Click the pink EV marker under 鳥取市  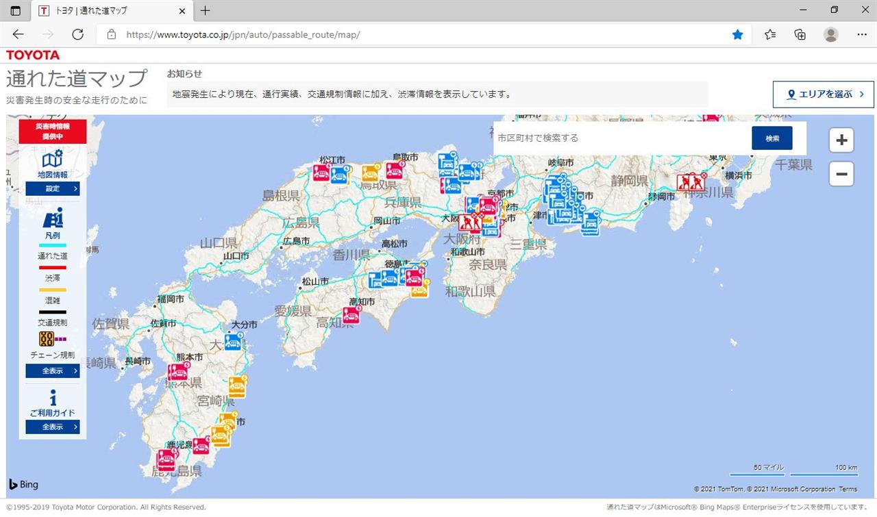click(394, 170)
